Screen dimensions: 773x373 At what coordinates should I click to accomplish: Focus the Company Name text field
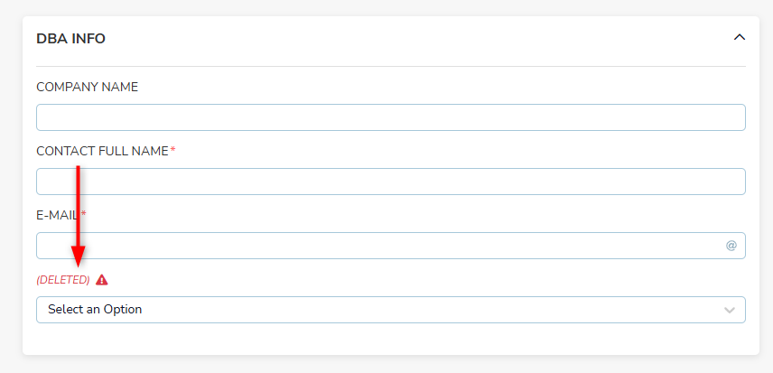(x=390, y=117)
